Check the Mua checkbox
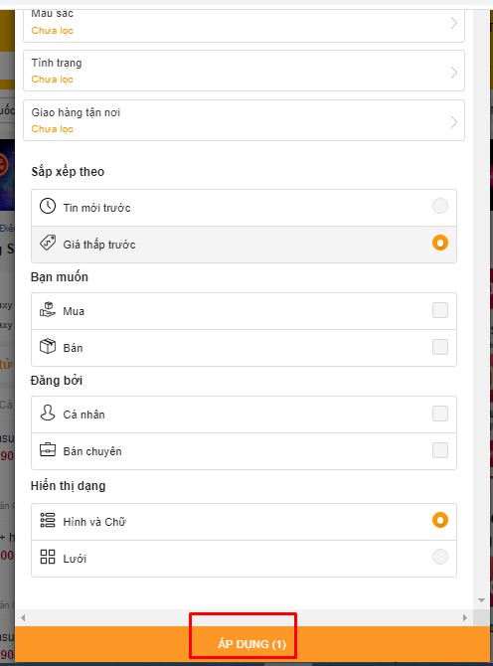The height and width of the screenshot is (666, 493). click(x=440, y=310)
